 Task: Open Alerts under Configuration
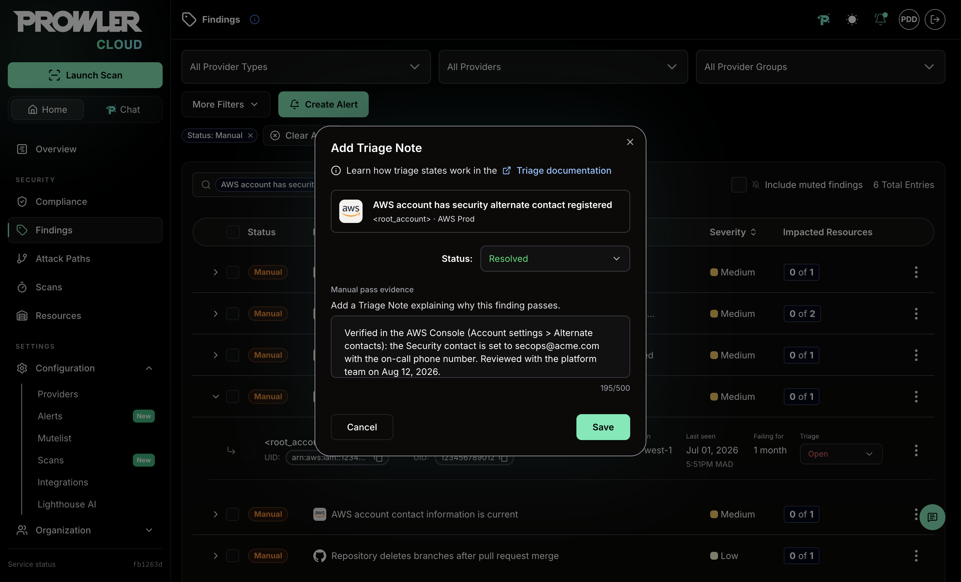coord(50,416)
